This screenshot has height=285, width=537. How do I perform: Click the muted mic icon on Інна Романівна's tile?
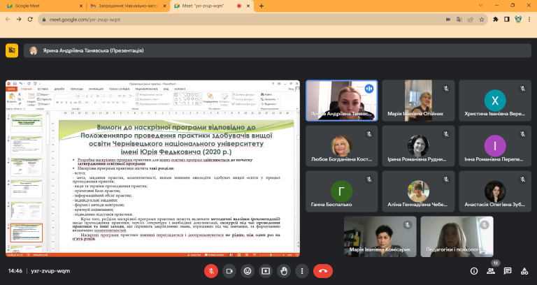click(x=522, y=134)
